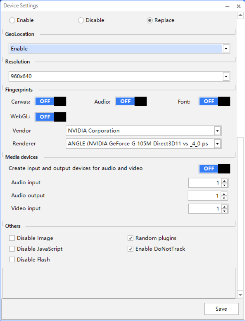The width and height of the screenshot is (245, 321).
Task: Decrease the Audio output count
Action: (x=224, y=198)
